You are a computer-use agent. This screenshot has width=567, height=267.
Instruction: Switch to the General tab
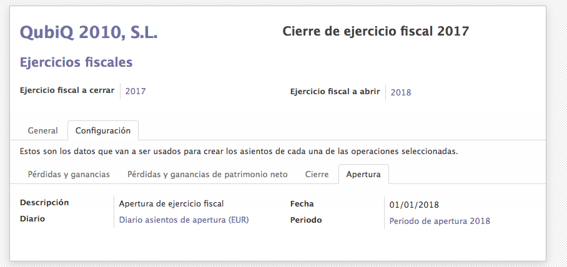click(x=42, y=130)
